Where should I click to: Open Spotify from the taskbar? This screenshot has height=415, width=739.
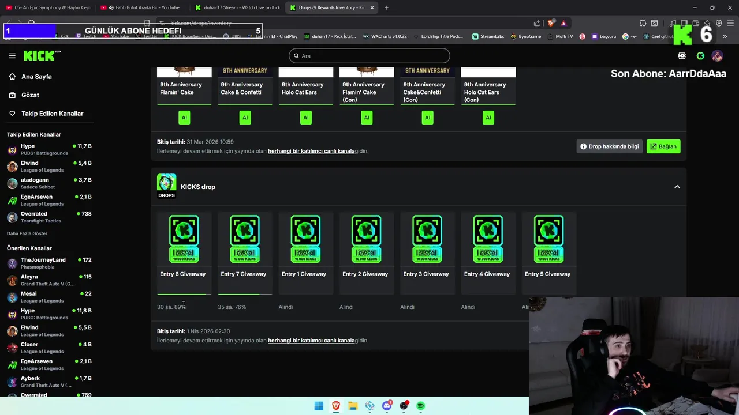(x=421, y=406)
